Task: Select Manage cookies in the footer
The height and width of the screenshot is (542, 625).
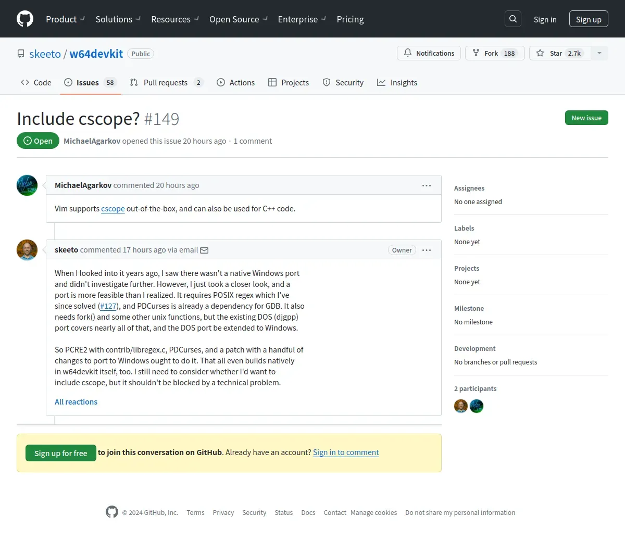Action: (x=374, y=512)
